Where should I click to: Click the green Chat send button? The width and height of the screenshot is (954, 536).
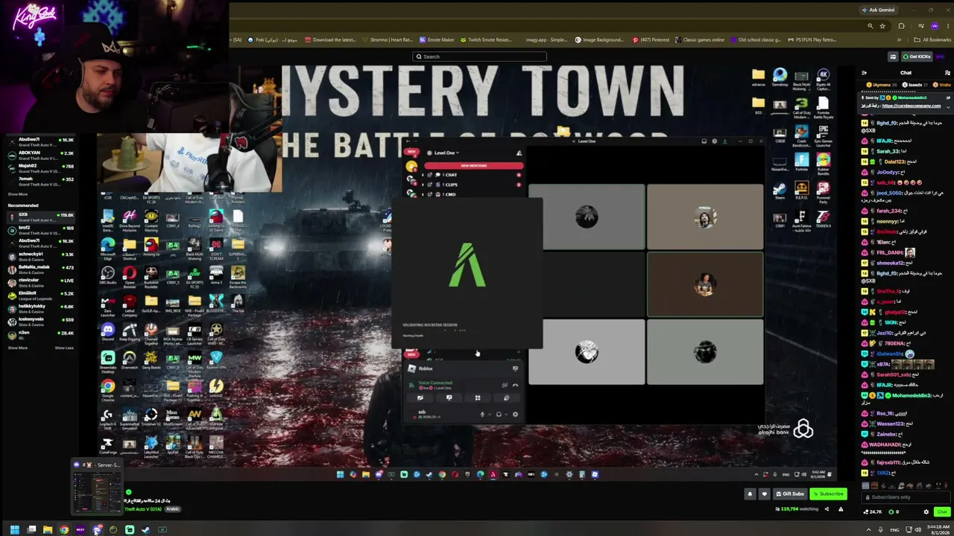coord(942,512)
